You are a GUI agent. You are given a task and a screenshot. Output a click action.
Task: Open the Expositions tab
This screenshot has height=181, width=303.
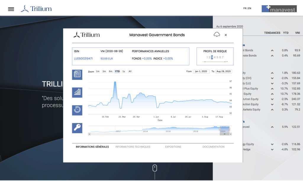(x=173, y=147)
